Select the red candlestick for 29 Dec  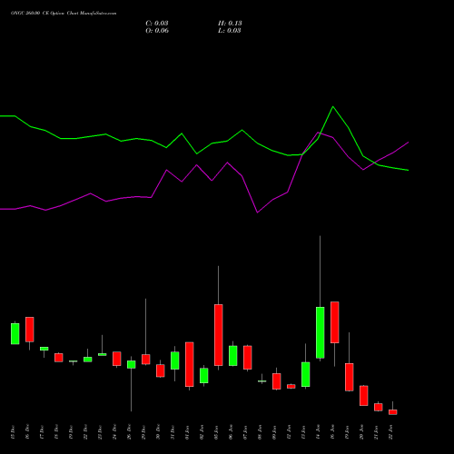tap(146, 360)
